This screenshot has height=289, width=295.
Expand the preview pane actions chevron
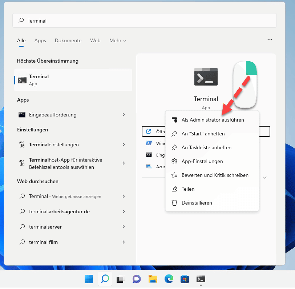pos(265,178)
